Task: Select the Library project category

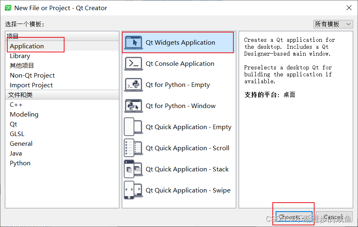Action: pyautogui.click(x=62, y=56)
